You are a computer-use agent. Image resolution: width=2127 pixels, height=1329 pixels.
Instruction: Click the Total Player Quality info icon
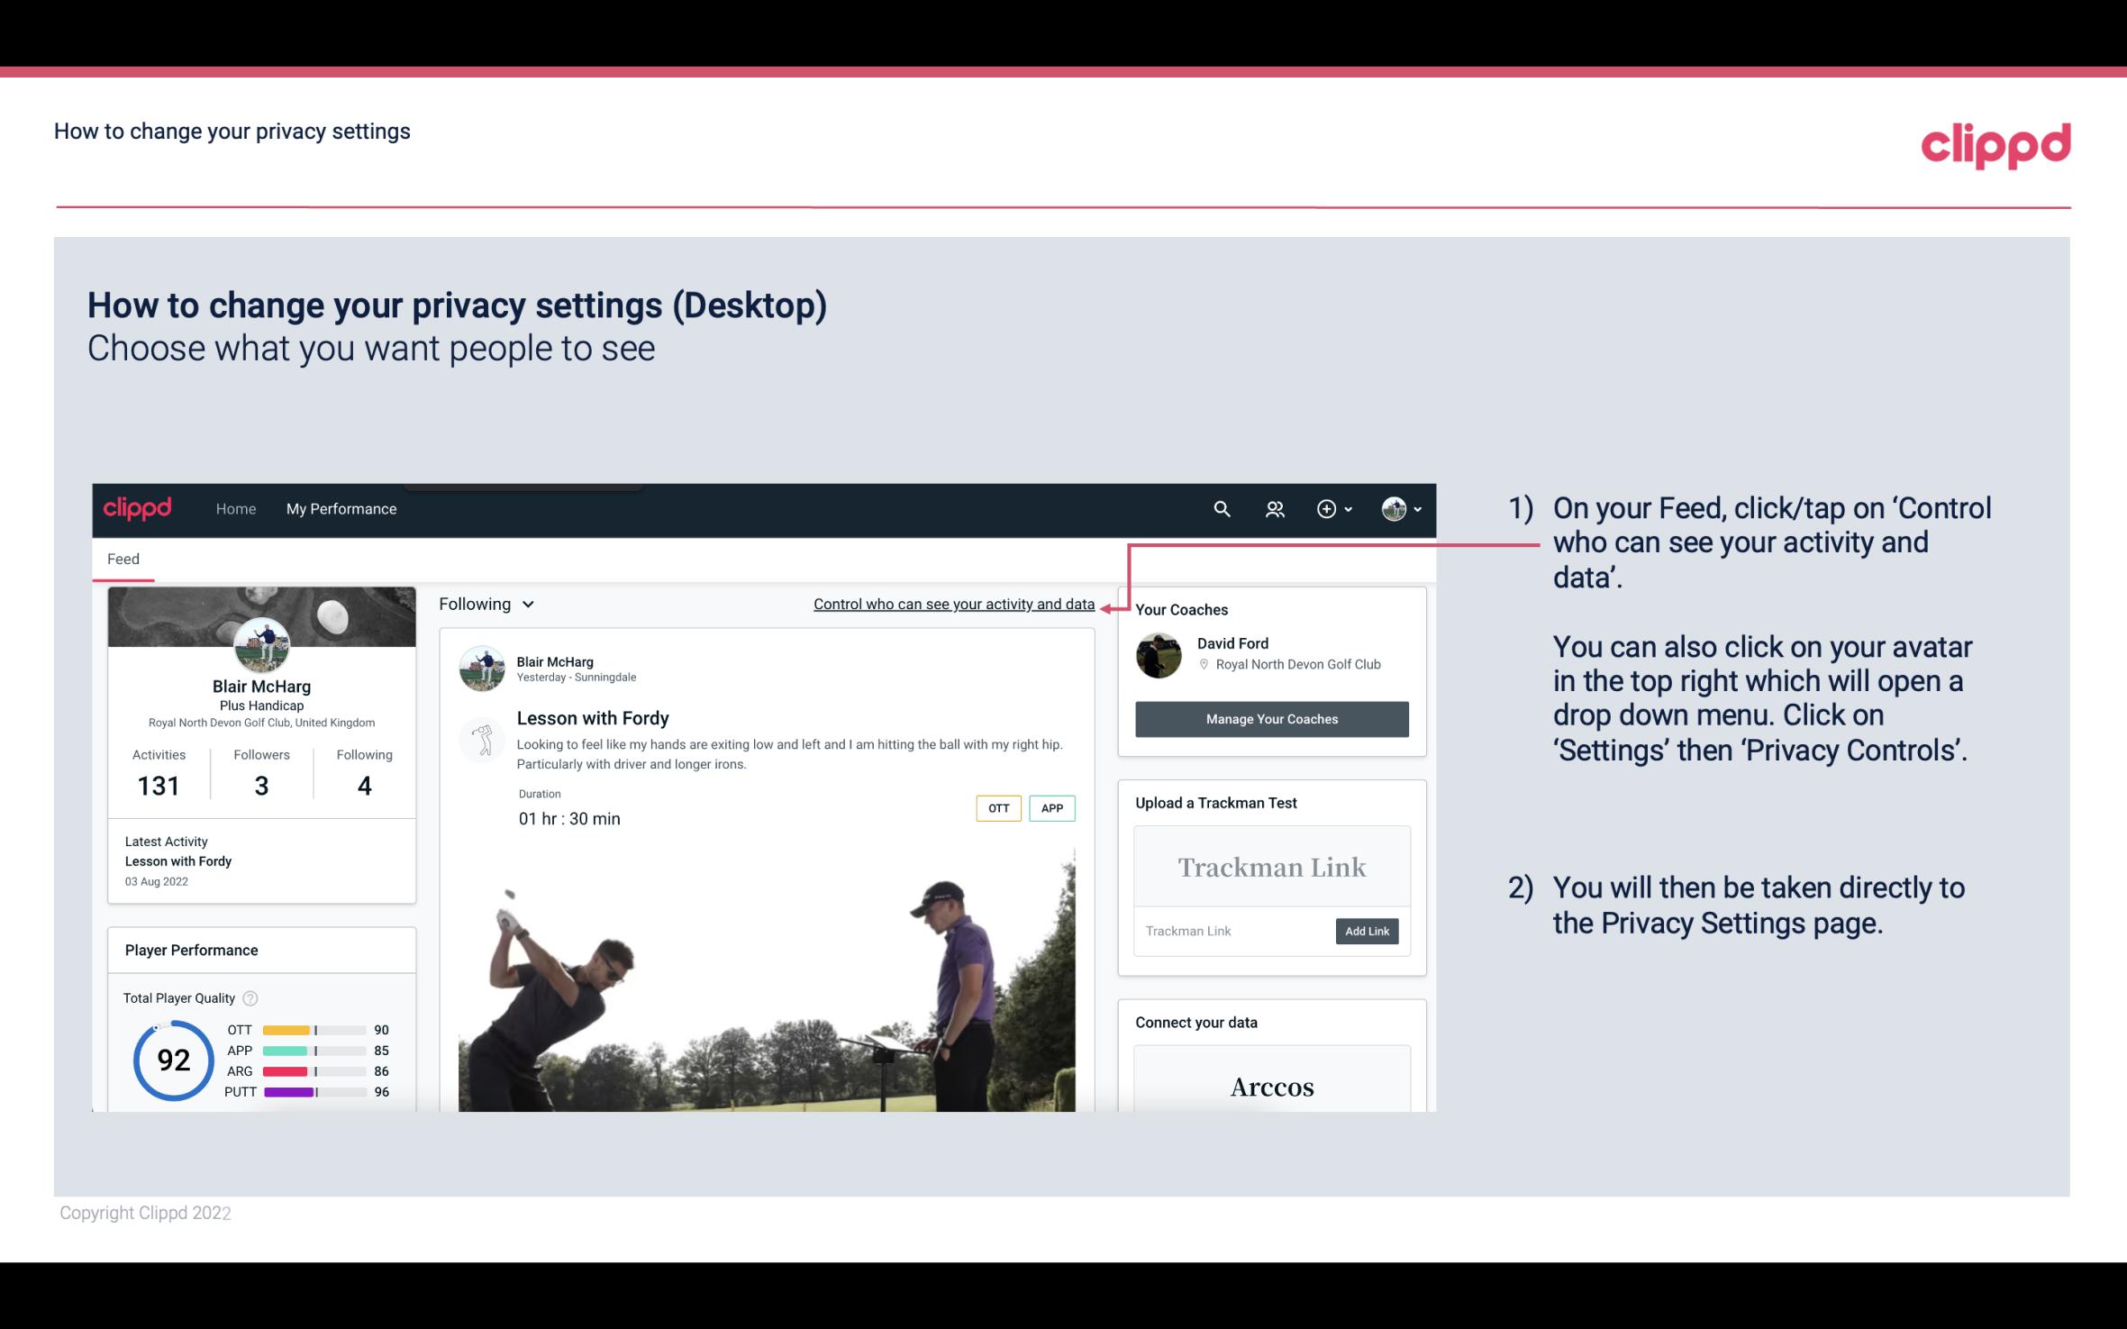250,997
